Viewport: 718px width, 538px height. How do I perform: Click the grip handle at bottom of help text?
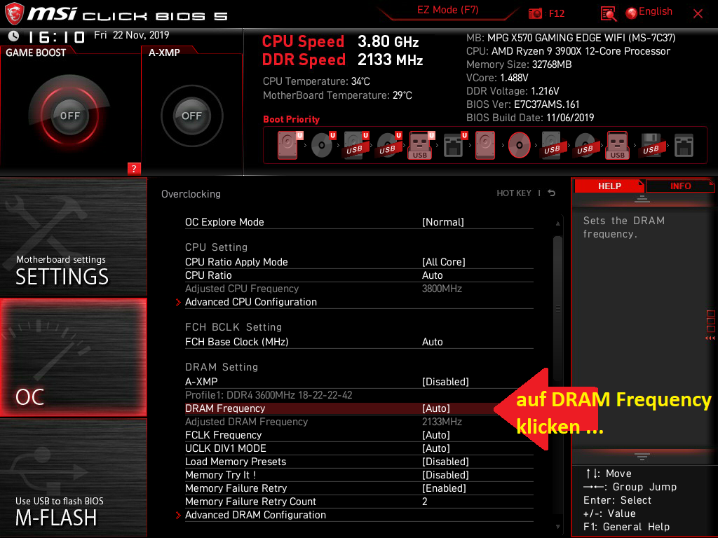pos(642,456)
